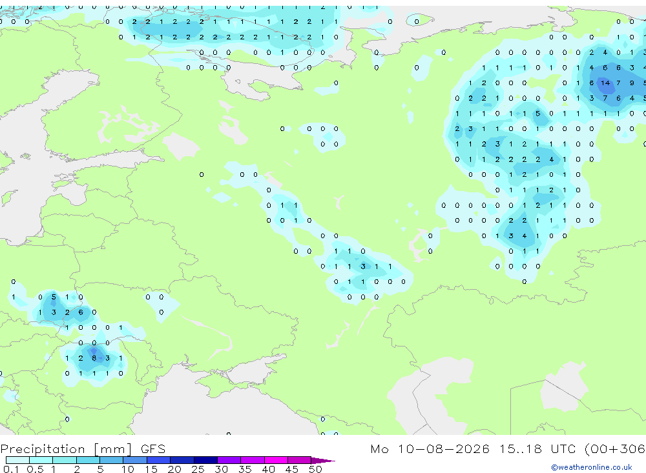Pick the legend swatch between 35 and 40
Viewport: 646px width, 473px height.
click(x=253, y=460)
